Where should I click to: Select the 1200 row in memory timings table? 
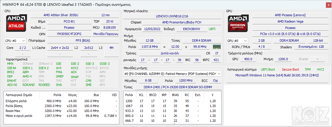pyautogui.click(x=172, y=101)
